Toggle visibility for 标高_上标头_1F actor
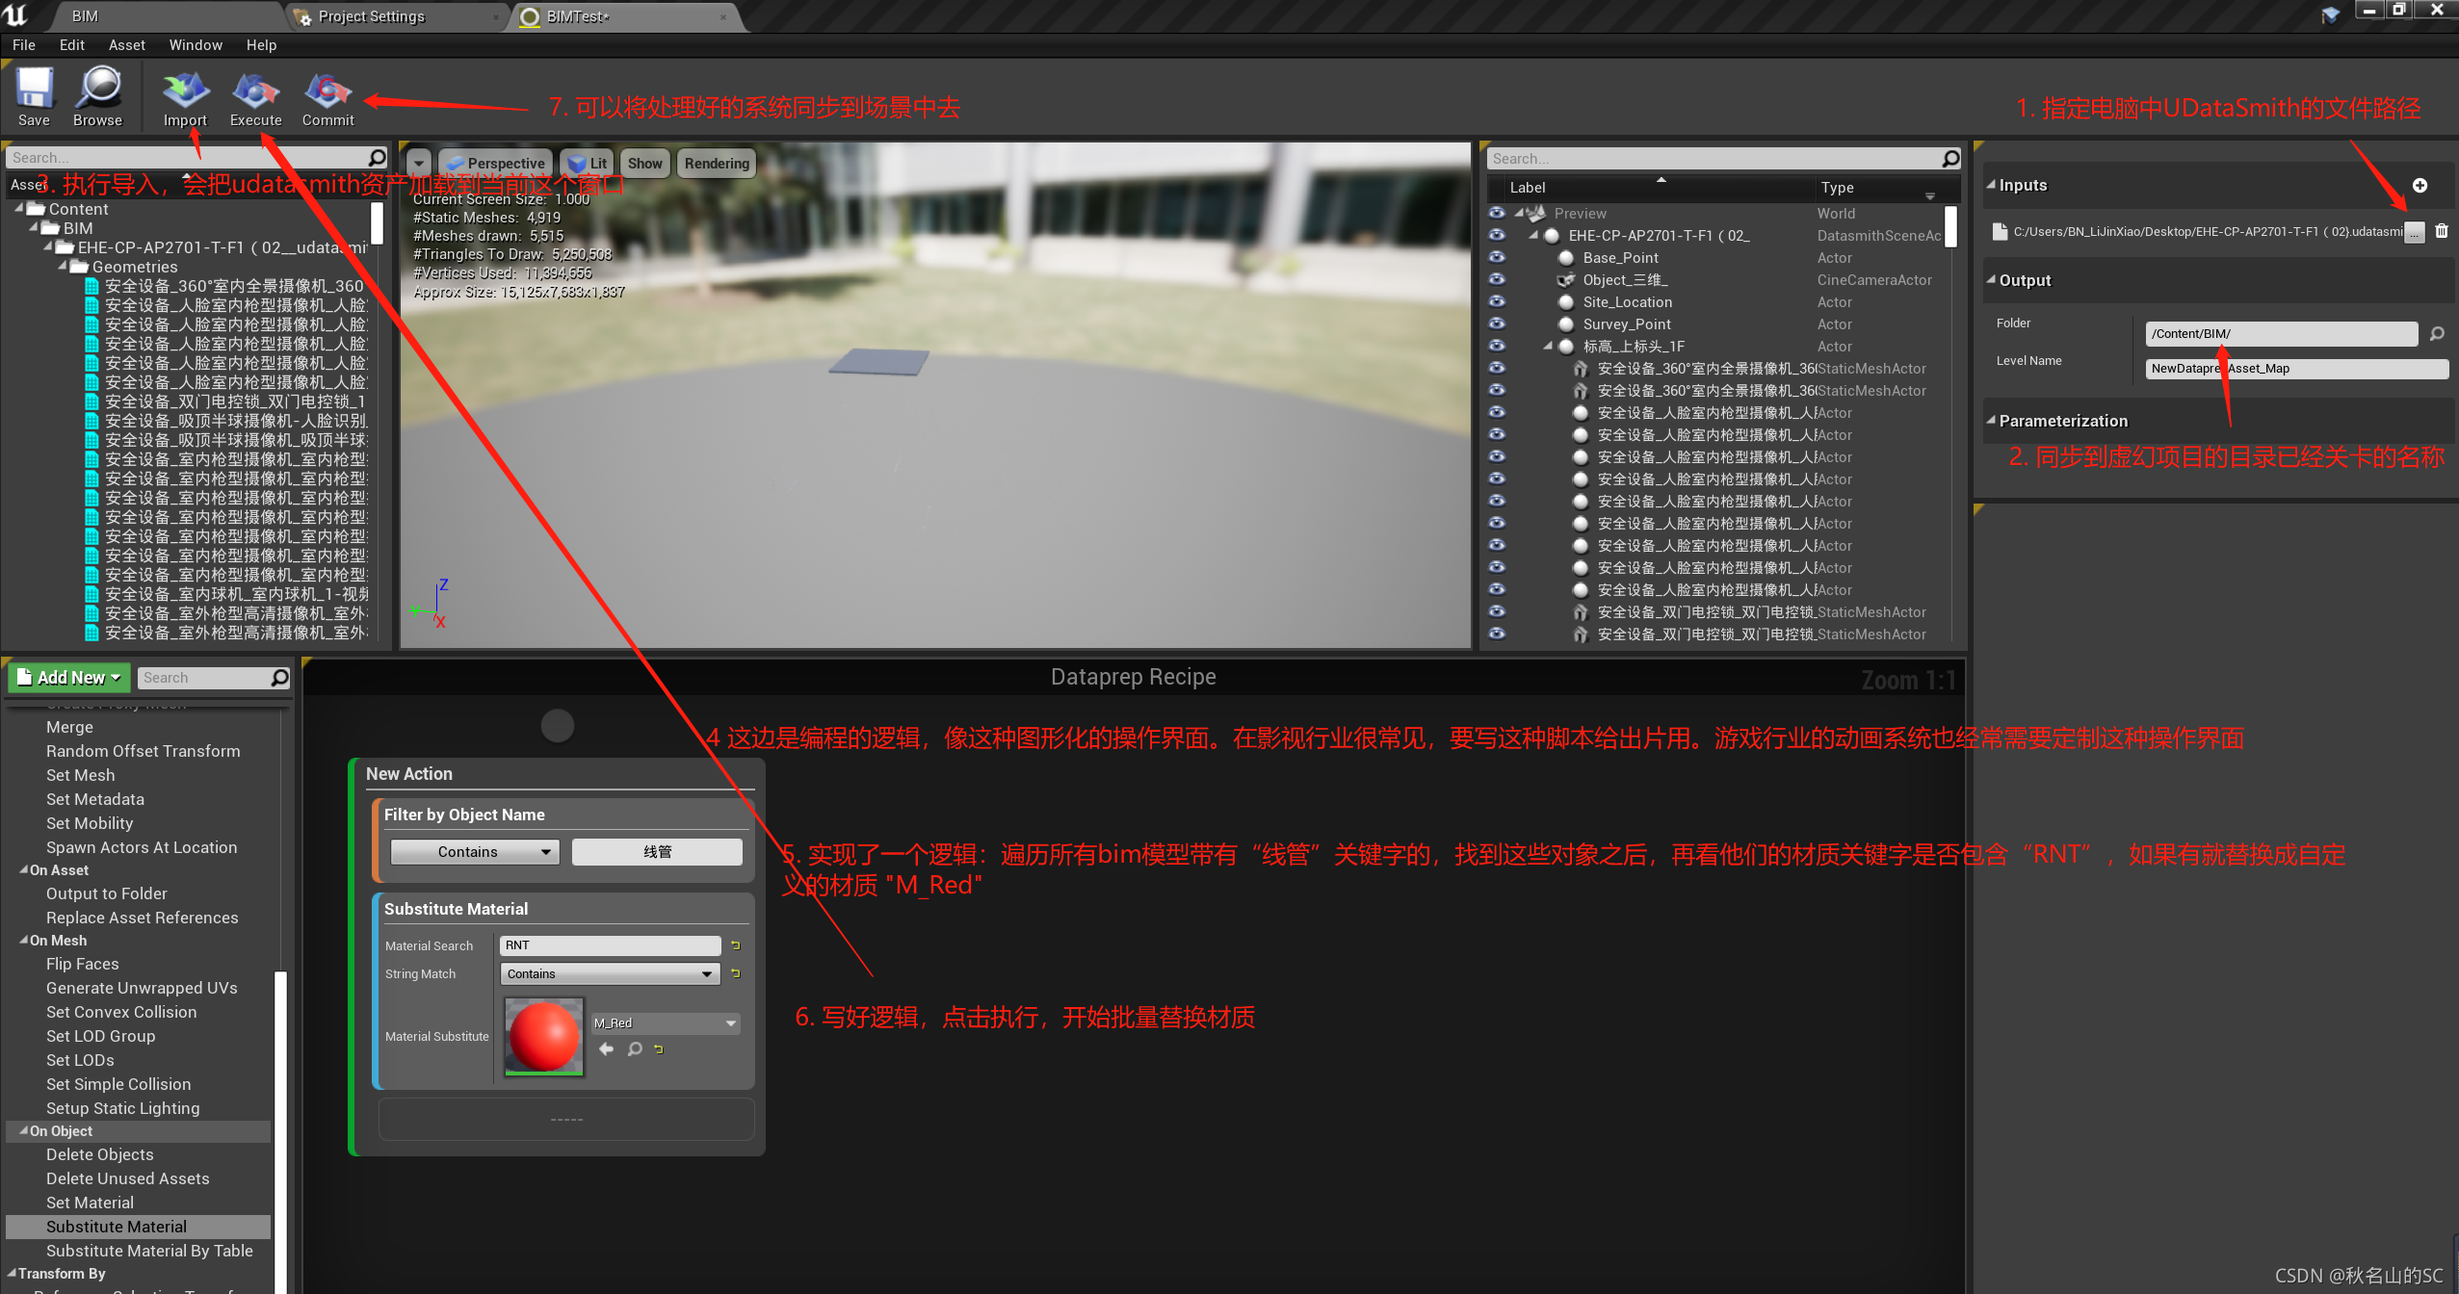This screenshot has width=2459, height=1294. [1498, 345]
